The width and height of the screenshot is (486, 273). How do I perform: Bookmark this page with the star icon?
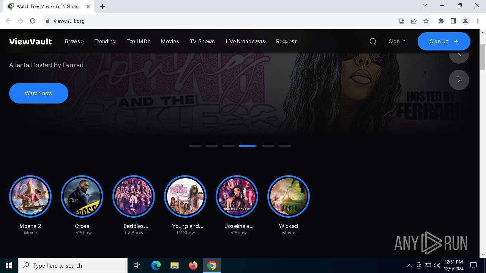click(426, 21)
